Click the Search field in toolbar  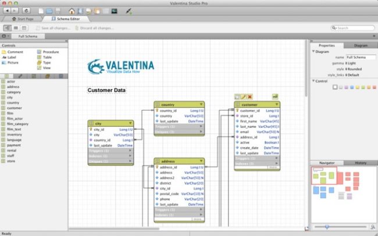pyautogui.click(x=352, y=28)
